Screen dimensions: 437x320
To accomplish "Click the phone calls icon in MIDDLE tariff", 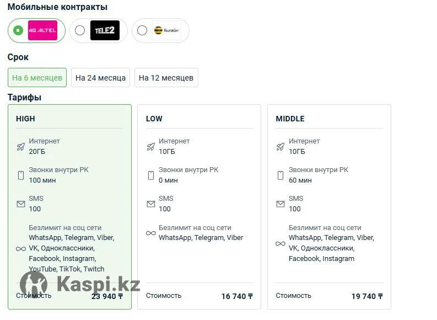I will tap(280, 175).
